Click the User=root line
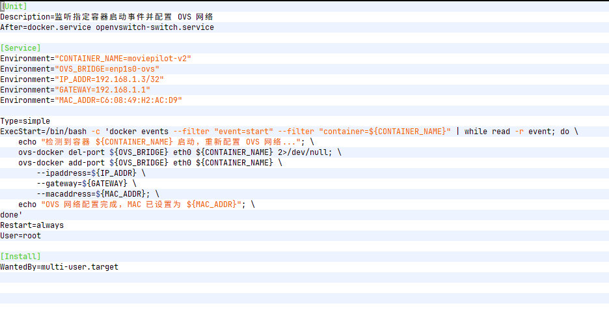 tap(20, 236)
